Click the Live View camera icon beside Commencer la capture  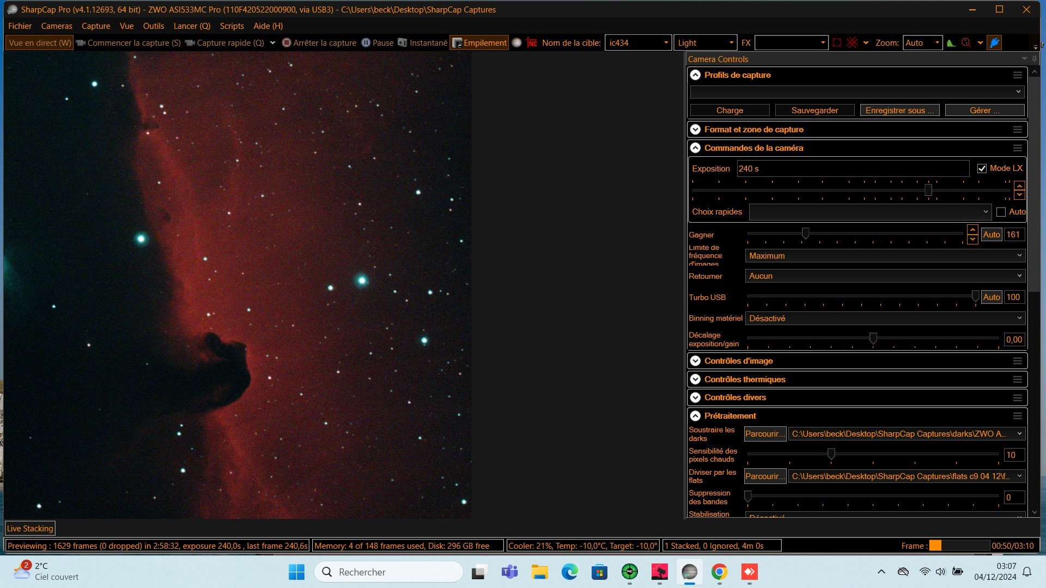(81, 43)
